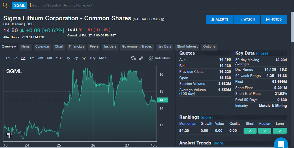This screenshot has width=294, height=148.
Task: Open the Indicators menu
Action: [x=160, y=58]
